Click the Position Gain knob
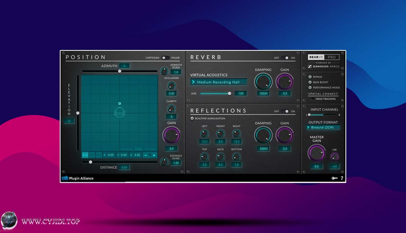 [171, 135]
